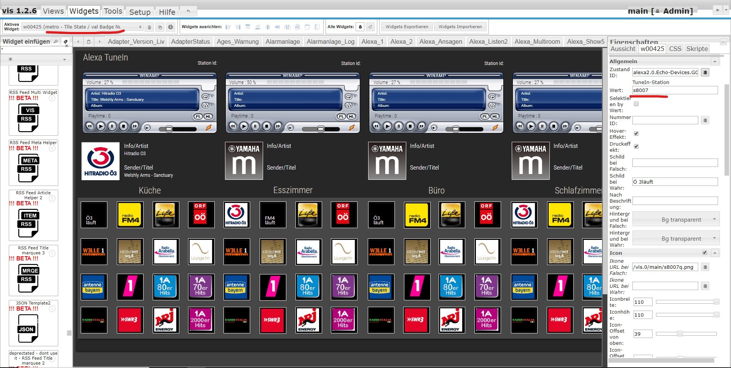The width and height of the screenshot is (731, 368).
Task: Open the widget search magnifier
Action: click(x=56, y=41)
